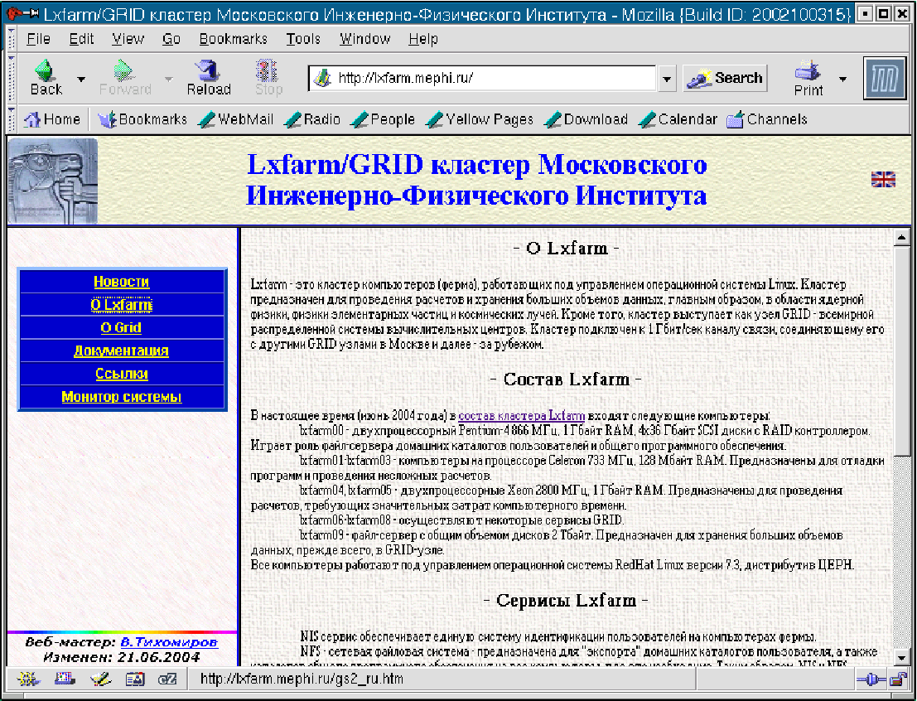Click the vertical scrollbar thumb
917x701 pixels.
901,350
